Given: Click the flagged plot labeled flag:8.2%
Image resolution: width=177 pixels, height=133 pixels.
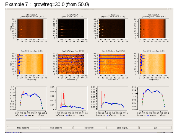Looking at the screenshot, I should click(x=71, y=64).
